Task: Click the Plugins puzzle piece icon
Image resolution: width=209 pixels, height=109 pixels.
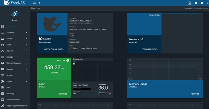Action: pos(2,81)
